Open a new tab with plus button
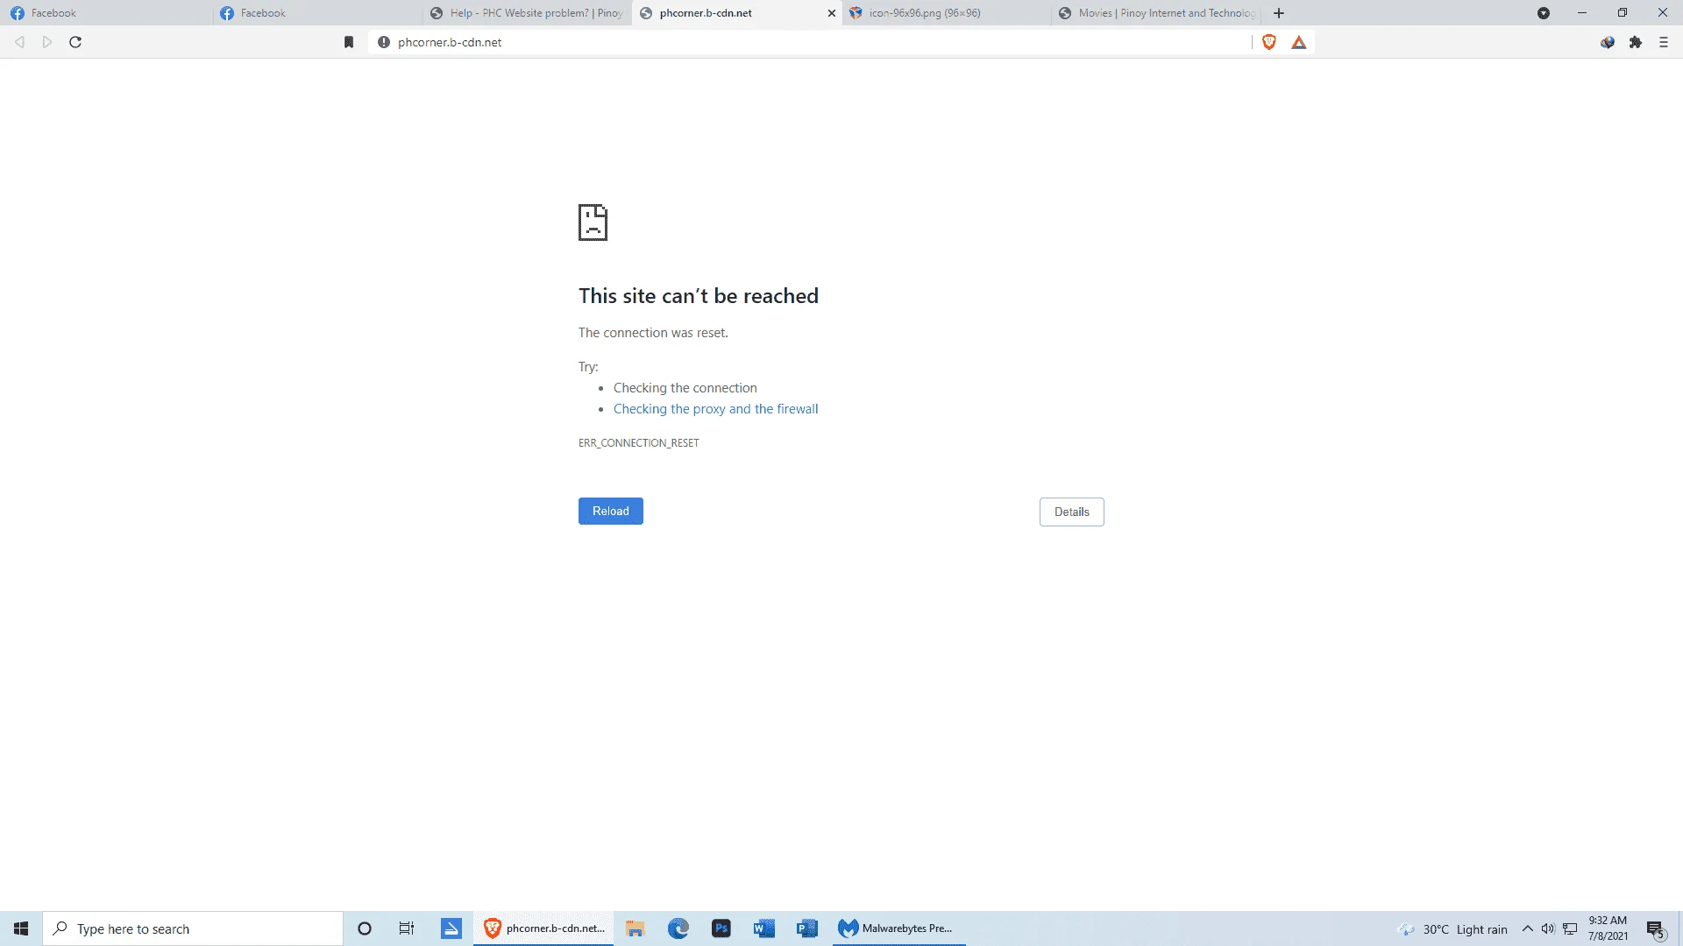This screenshot has width=1683, height=946. point(1279,13)
